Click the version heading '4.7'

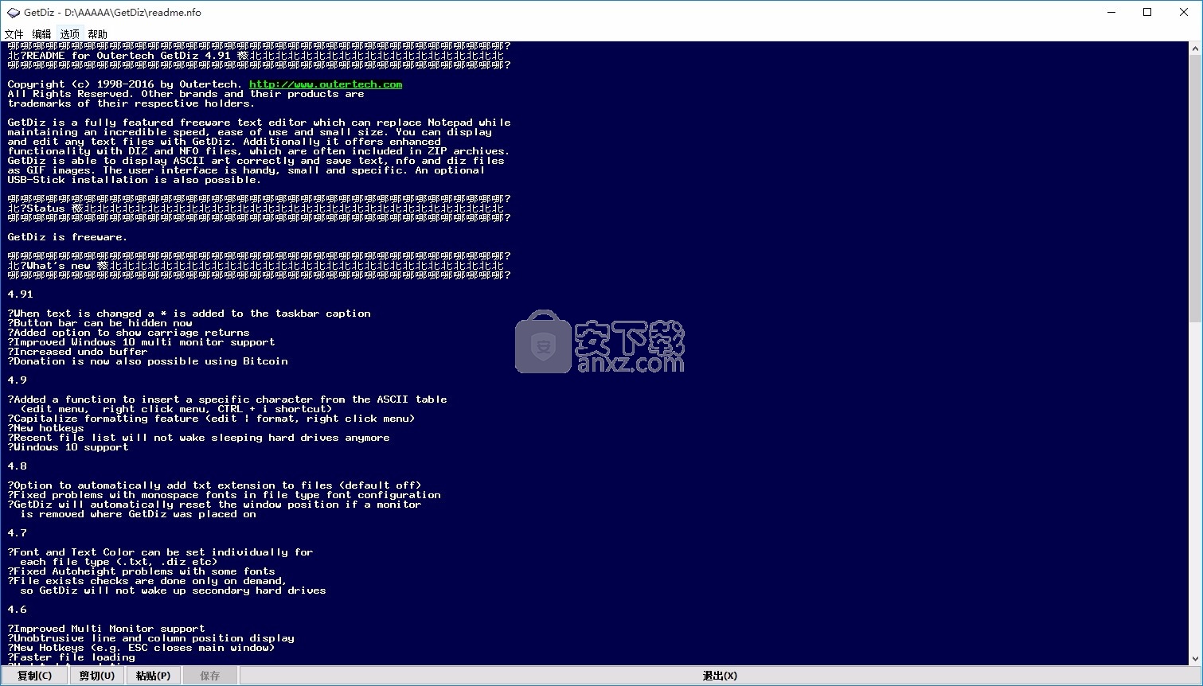pyautogui.click(x=17, y=533)
